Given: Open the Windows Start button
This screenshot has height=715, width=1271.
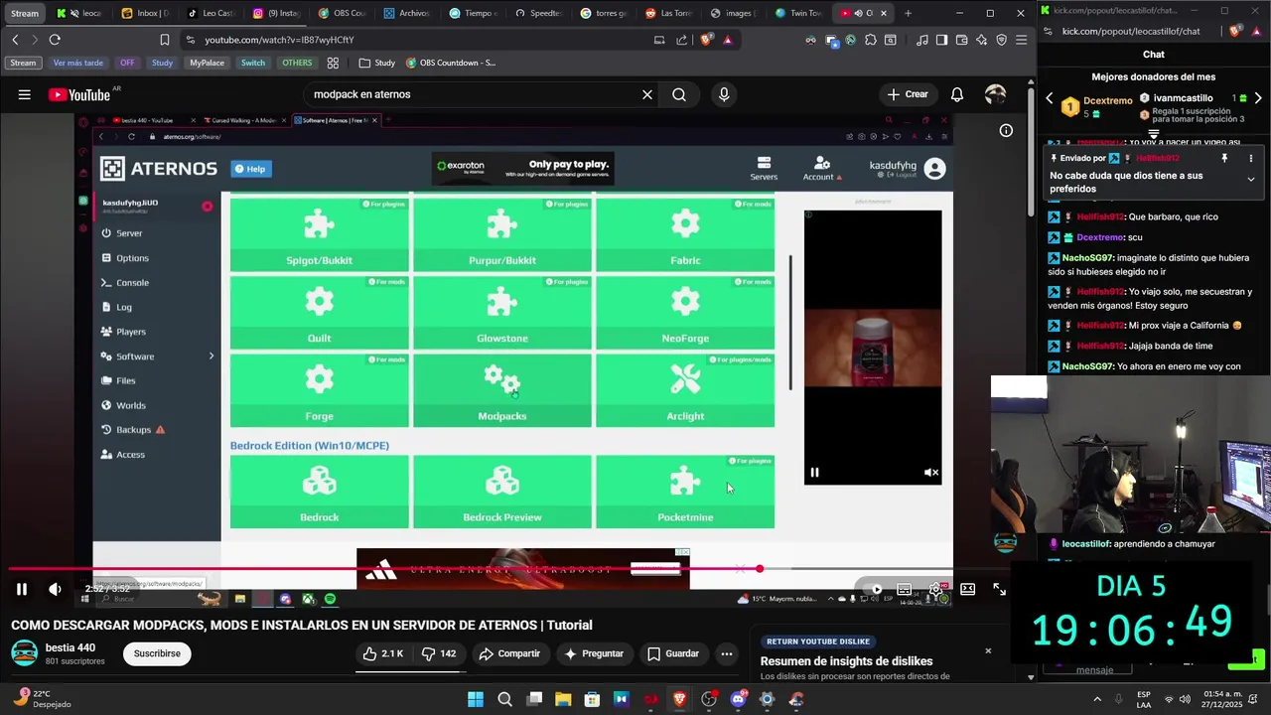Looking at the screenshot, I should tap(475, 699).
